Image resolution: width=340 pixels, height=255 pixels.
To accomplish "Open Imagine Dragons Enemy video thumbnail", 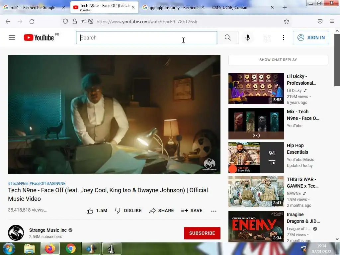I will pos(256,226).
